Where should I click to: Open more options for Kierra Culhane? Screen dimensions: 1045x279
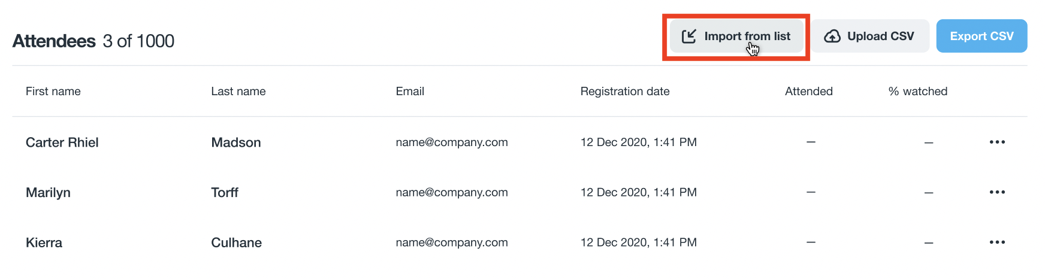click(x=997, y=242)
